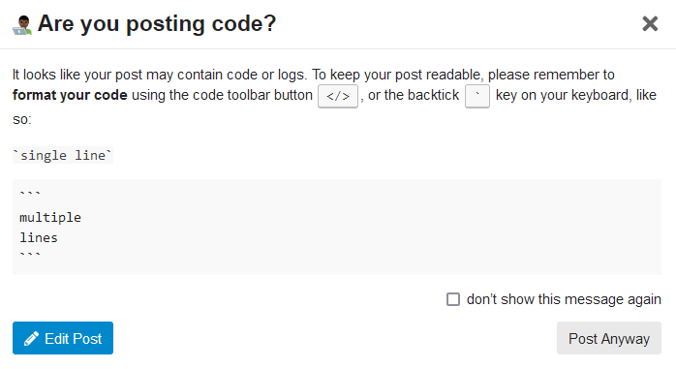Click the "Are you posting code?" heading
Viewport: 676px width, 369px height.
click(x=157, y=23)
